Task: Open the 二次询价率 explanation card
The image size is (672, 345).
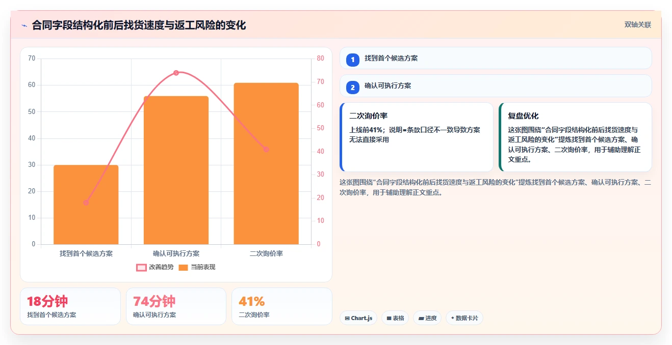Action: (417, 137)
